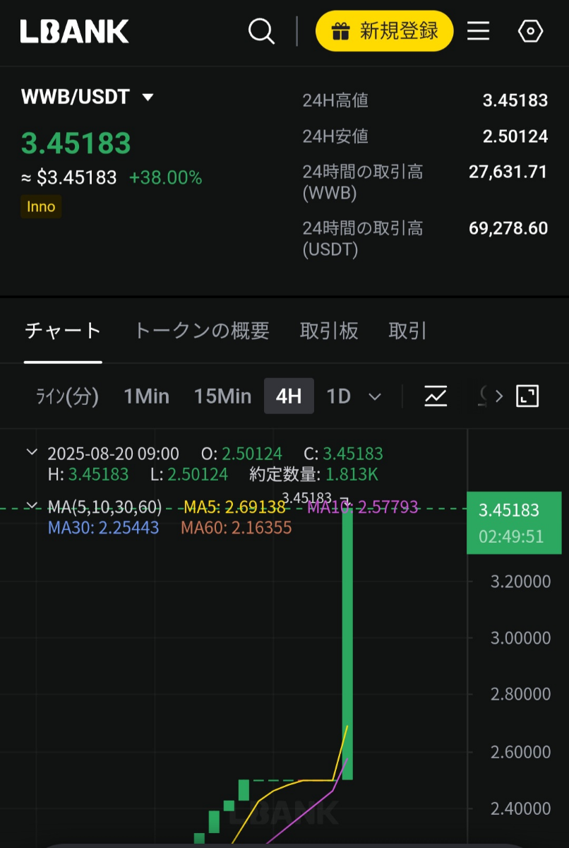This screenshot has width=569, height=848.
Task: Open the search magnifier icon
Action: click(x=261, y=31)
